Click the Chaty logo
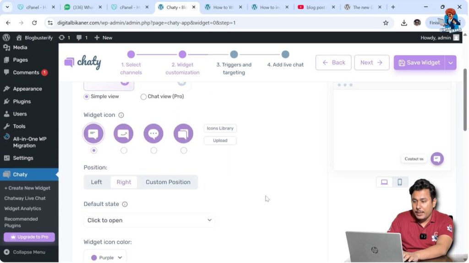 [x=83, y=62]
